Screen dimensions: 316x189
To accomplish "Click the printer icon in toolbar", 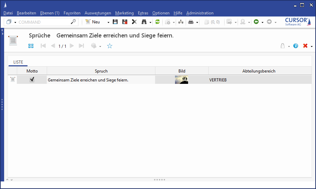I will 191,22.
